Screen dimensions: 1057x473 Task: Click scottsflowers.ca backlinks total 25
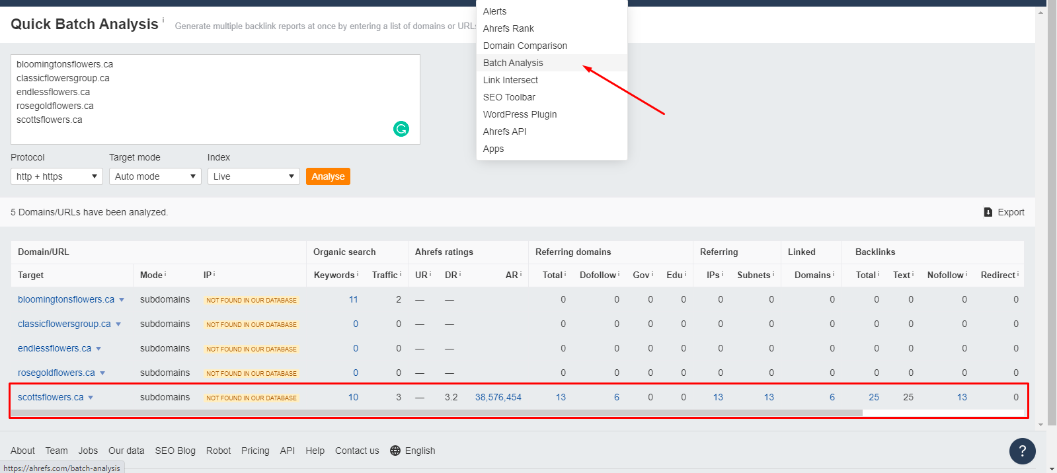point(874,397)
